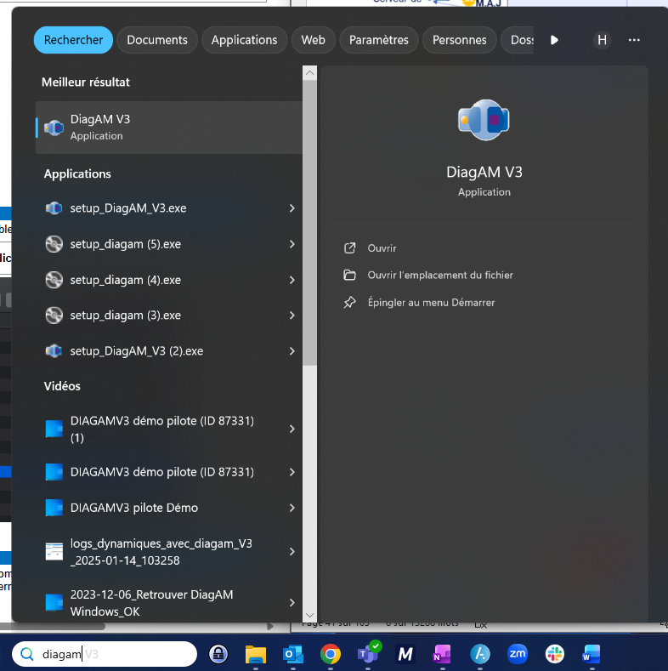Click the search box containing diagam
The height and width of the screenshot is (671, 668).
(106, 654)
